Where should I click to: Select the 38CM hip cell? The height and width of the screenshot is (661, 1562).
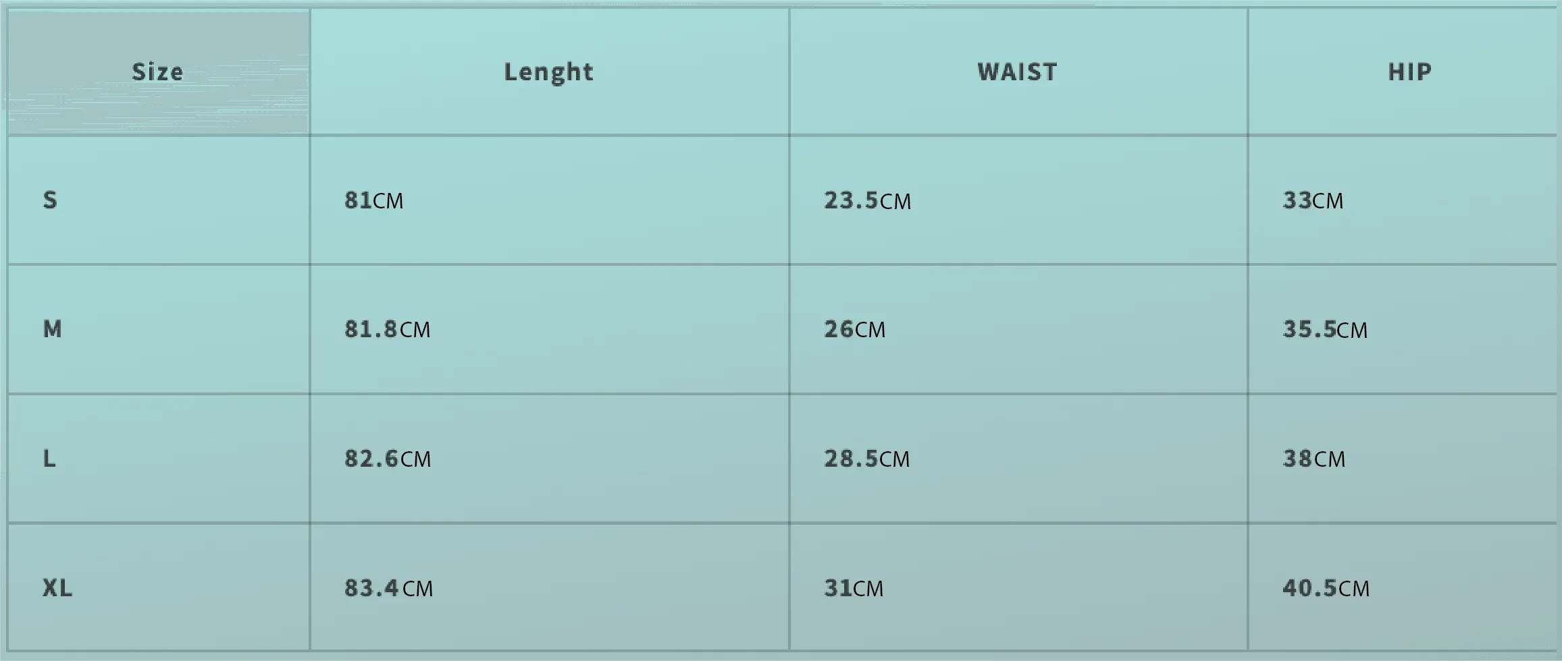1313,459
